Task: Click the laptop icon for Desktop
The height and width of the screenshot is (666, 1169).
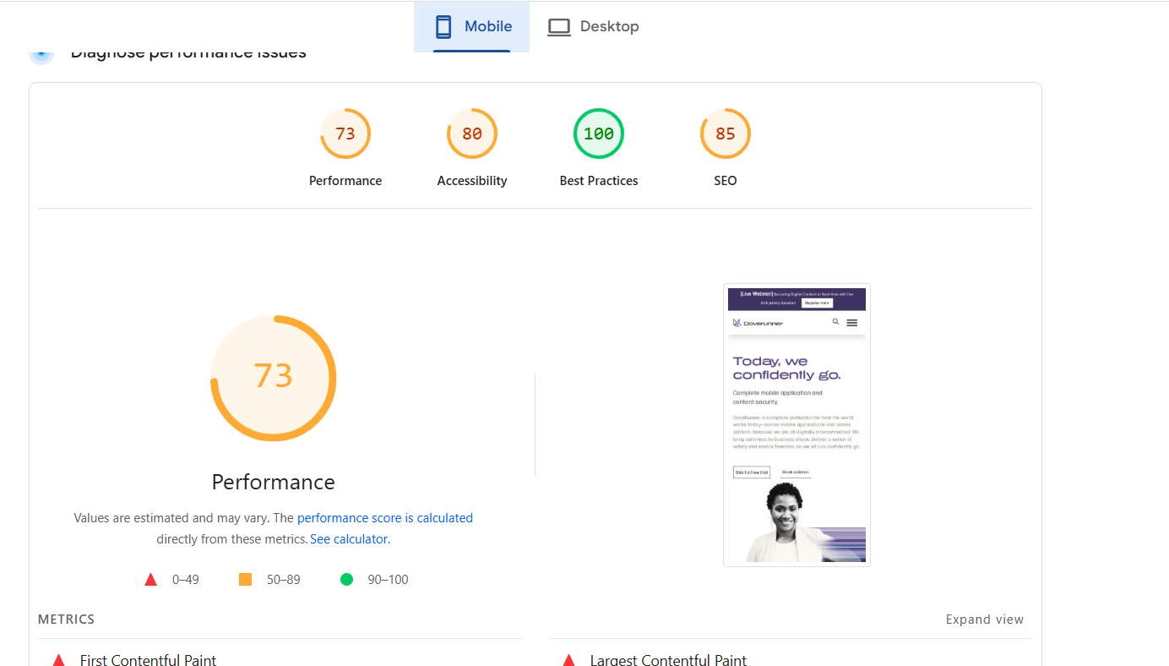Action: [x=558, y=27]
